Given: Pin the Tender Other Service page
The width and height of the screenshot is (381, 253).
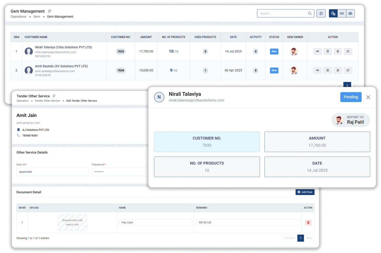Looking at the screenshot, I should click(54, 96).
